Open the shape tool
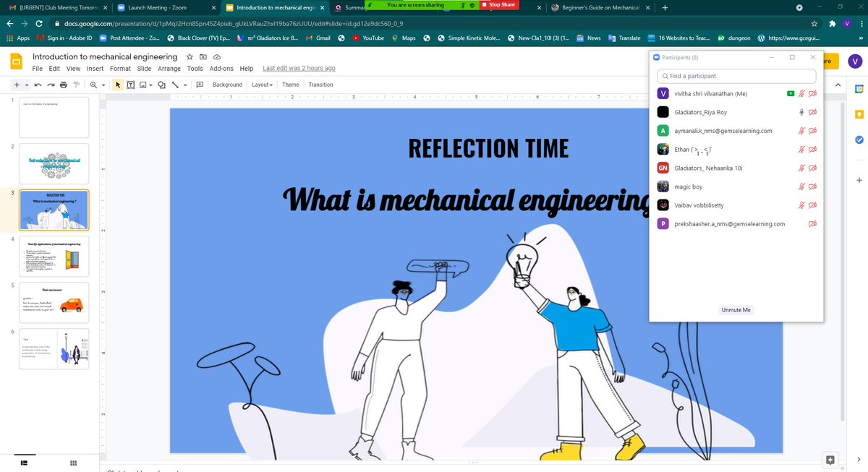Screen dimensions: 868x472 (161, 85)
